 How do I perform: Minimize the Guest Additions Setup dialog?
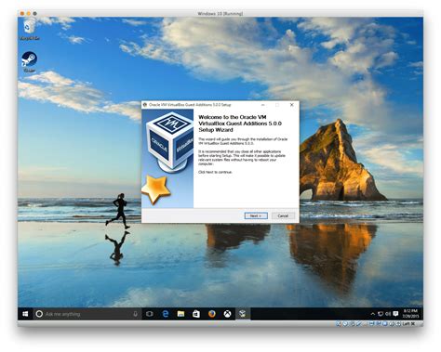tap(263, 105)
